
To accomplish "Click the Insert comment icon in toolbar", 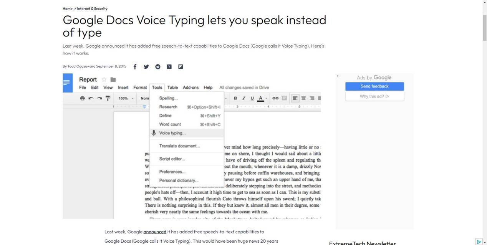I will point(284,98).
